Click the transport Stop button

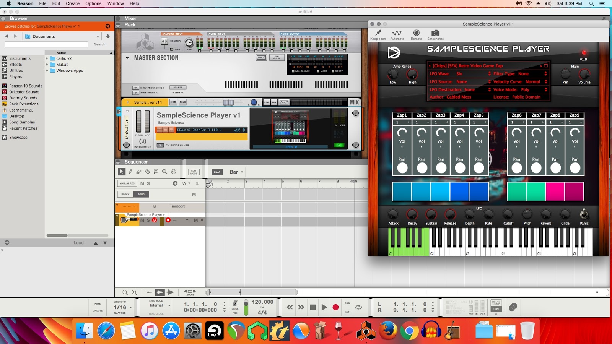click(x=313, y=307)
